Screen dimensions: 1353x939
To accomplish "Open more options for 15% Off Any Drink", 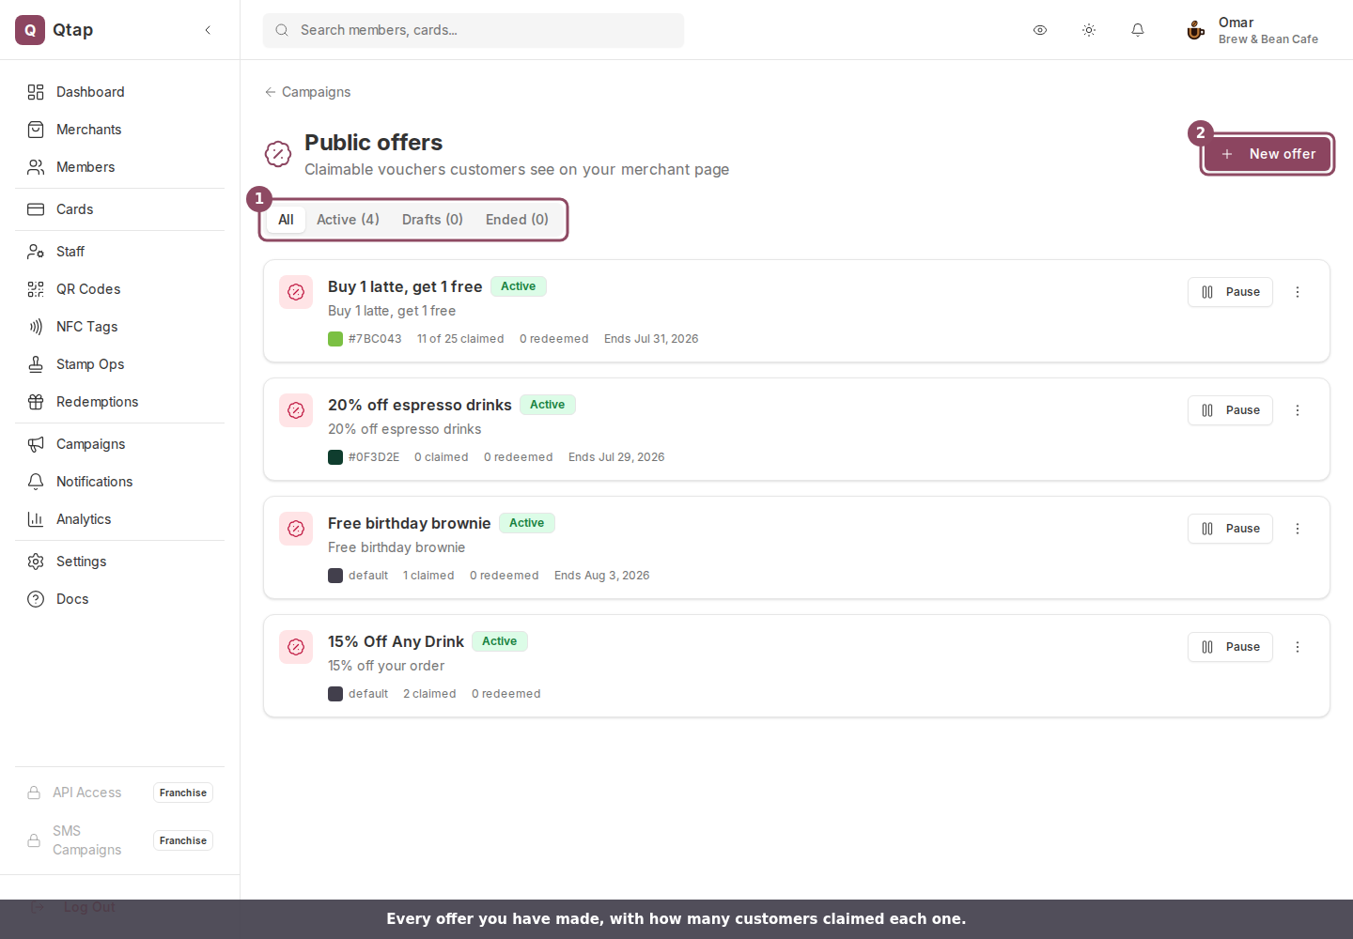I will coord(1298,647).
